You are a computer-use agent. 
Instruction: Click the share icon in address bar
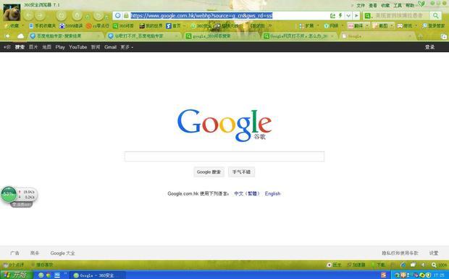pyautogui.click(x=332, y=16)
